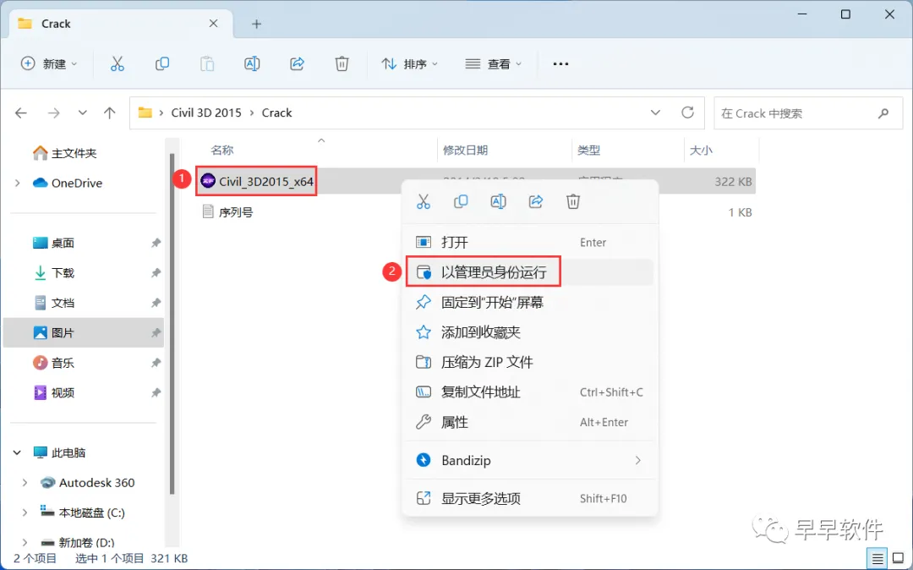Sort by the 名称 column header
This screenshot has width=913, height=570.
tap(221, 151)
